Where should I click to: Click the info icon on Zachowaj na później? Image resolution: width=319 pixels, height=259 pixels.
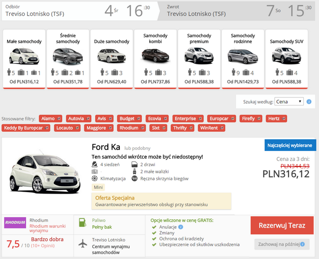pyautogui.click(x=302, y=244)
